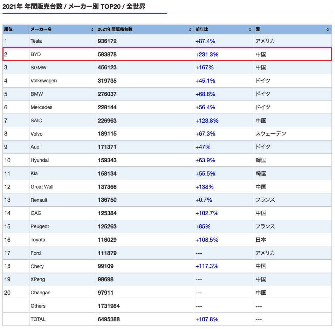Click the +107.8% total growth value
This screenshot has width=335, height=329.
tap(207, 319)
